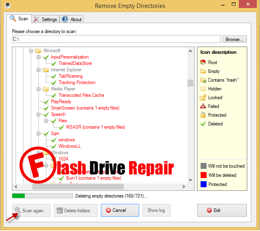The image size is (260, 231).
Task: Click the Exit button
Action: pos(222,211)
